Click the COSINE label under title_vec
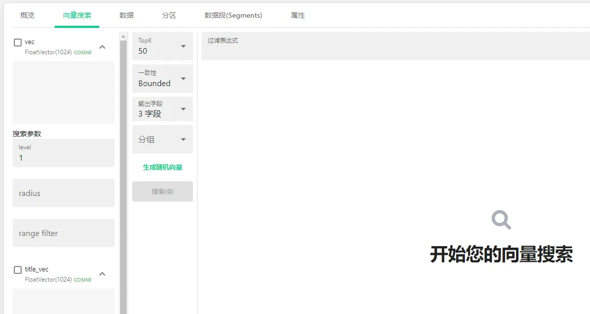The image size is (590, 314). coord(83,280)
